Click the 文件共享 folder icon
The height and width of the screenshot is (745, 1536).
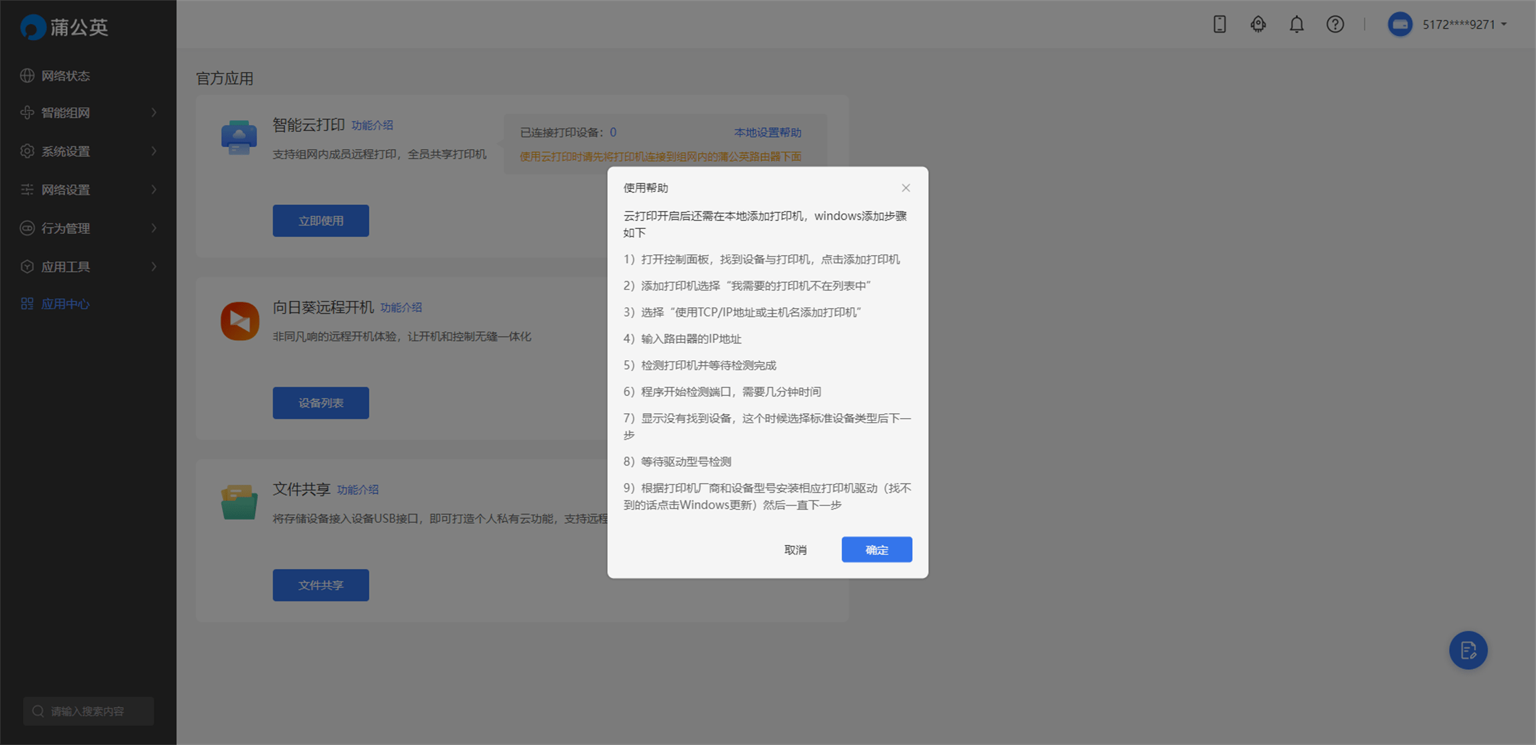pos(239,502)
